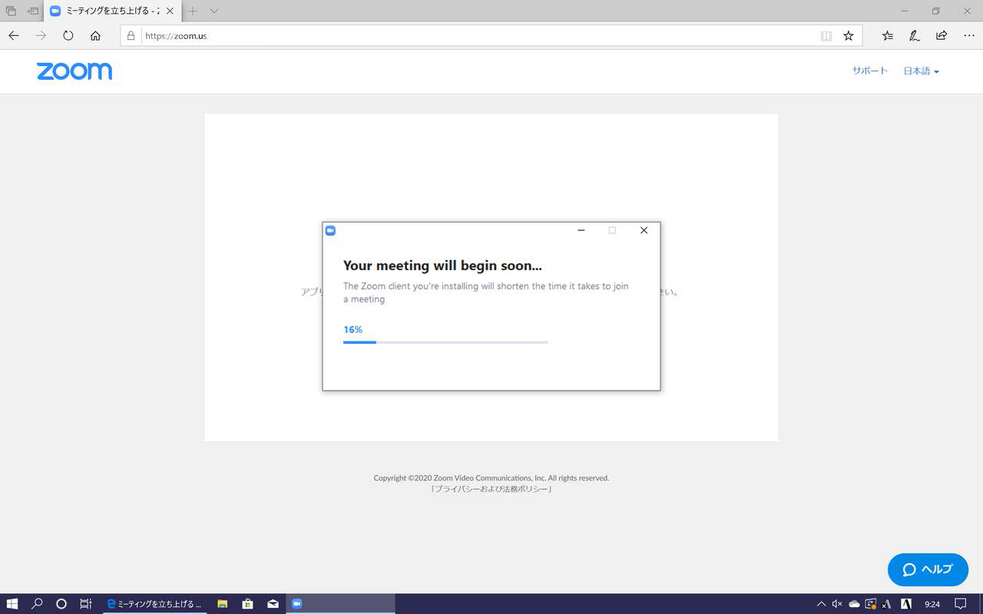
Task: Click the Zoom logo in the page header
Action: coord(74,71)
